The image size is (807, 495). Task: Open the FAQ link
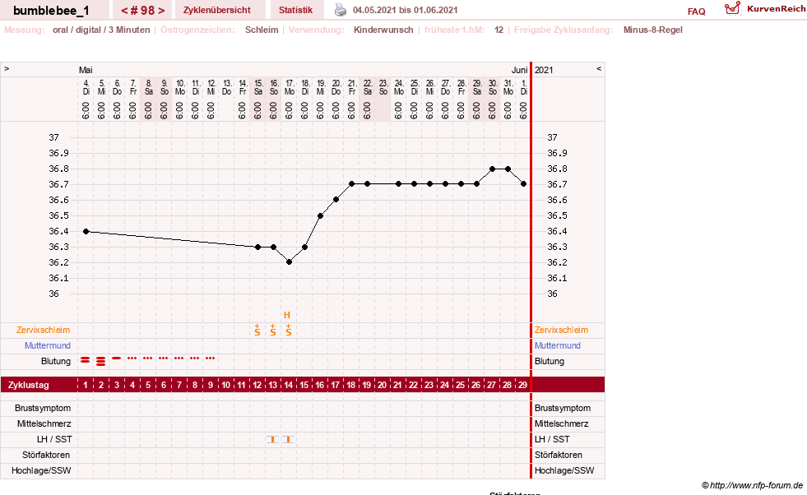pos(696,12)
